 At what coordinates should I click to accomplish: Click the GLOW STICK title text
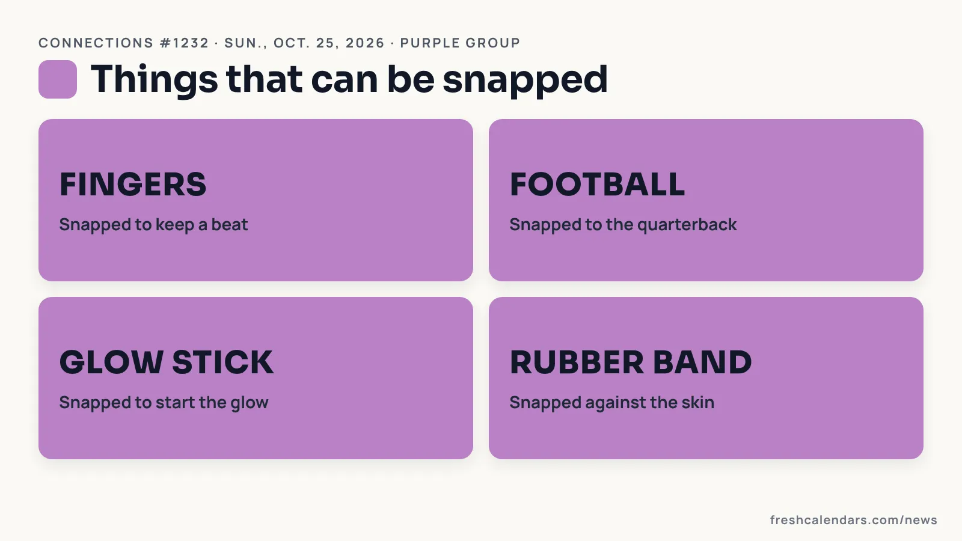[167, 362]
